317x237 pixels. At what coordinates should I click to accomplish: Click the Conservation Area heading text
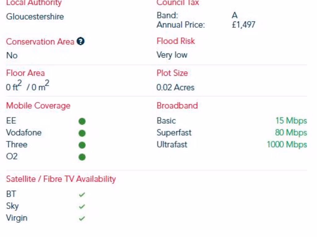40,42
